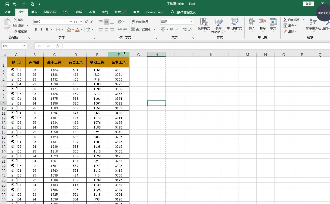Open the font size dropdown
The image size is (330, 204).
[81, 22]
